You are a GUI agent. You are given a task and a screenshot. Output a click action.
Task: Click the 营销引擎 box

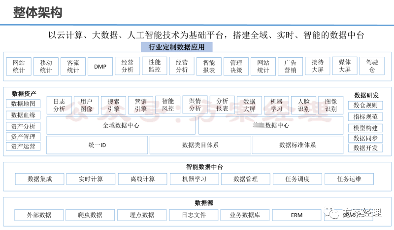coord(141,105)
